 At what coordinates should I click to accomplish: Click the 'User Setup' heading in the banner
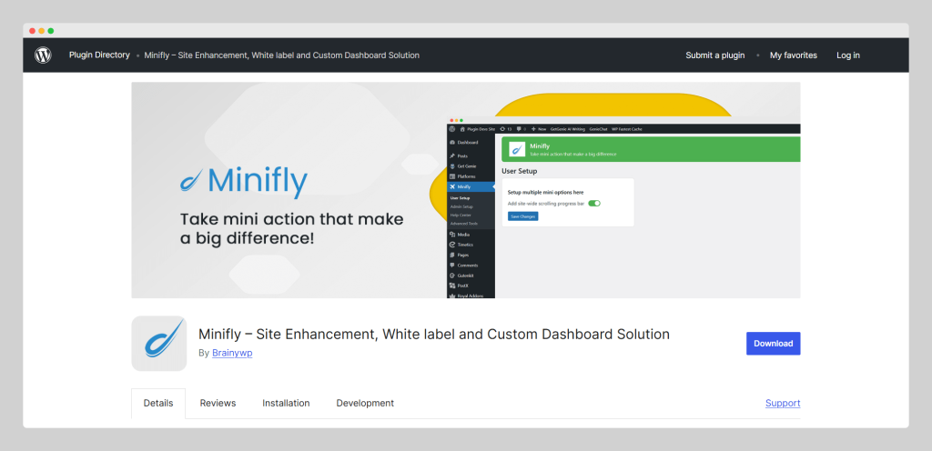[519, 171]
